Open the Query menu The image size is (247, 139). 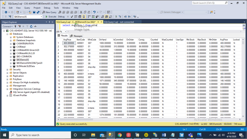[27, 8]
